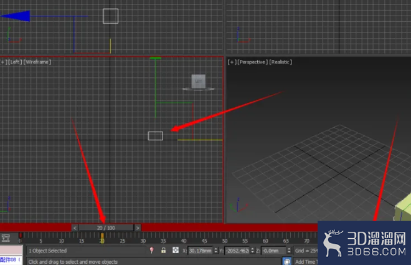This screenshot has width=411, height=265.
Task: Go to previous frame with the < button
Action: 75,228
